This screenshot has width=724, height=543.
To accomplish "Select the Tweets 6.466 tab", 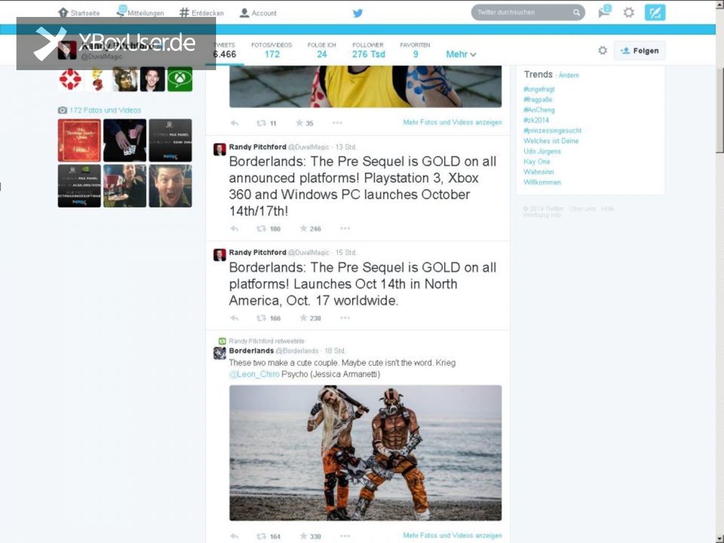I will 225,50.
